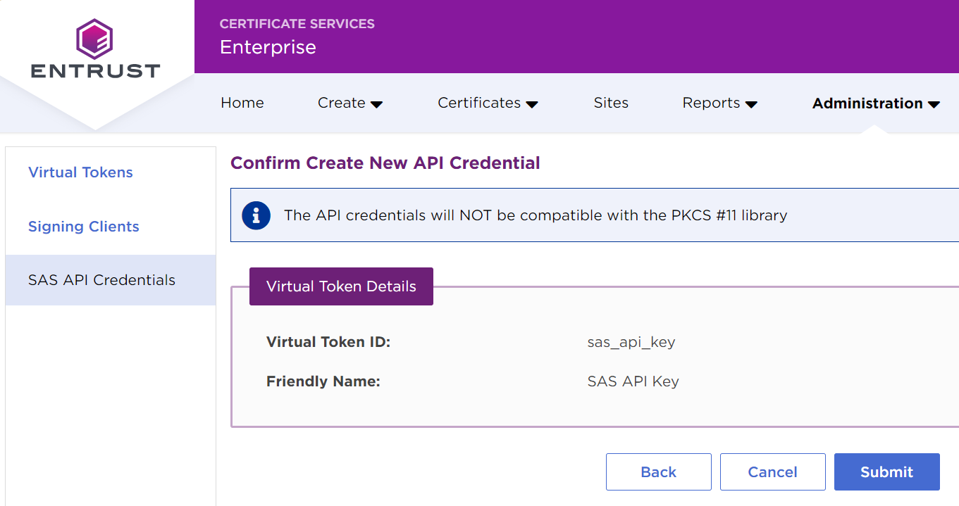Click the Enterprise title in the purple header

click(268, 47)
